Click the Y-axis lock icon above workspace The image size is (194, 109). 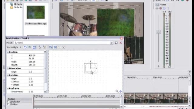pos(64,47)
